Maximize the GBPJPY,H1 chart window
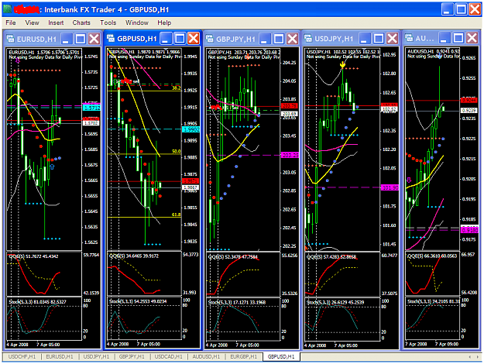The height and width of the screenshot is (364, 484). (x=279, y=39)
